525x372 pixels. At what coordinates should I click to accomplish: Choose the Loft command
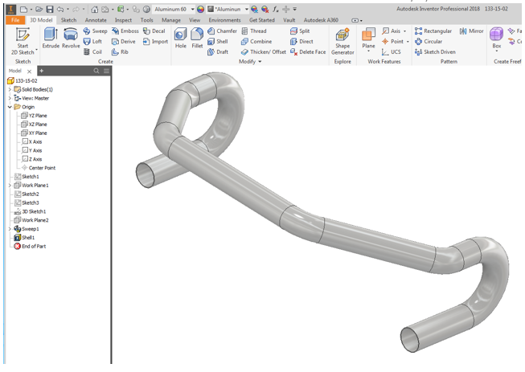point(92,42)
